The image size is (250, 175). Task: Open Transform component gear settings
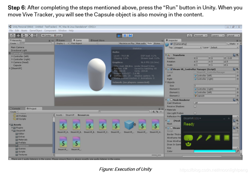click(237, 55)
